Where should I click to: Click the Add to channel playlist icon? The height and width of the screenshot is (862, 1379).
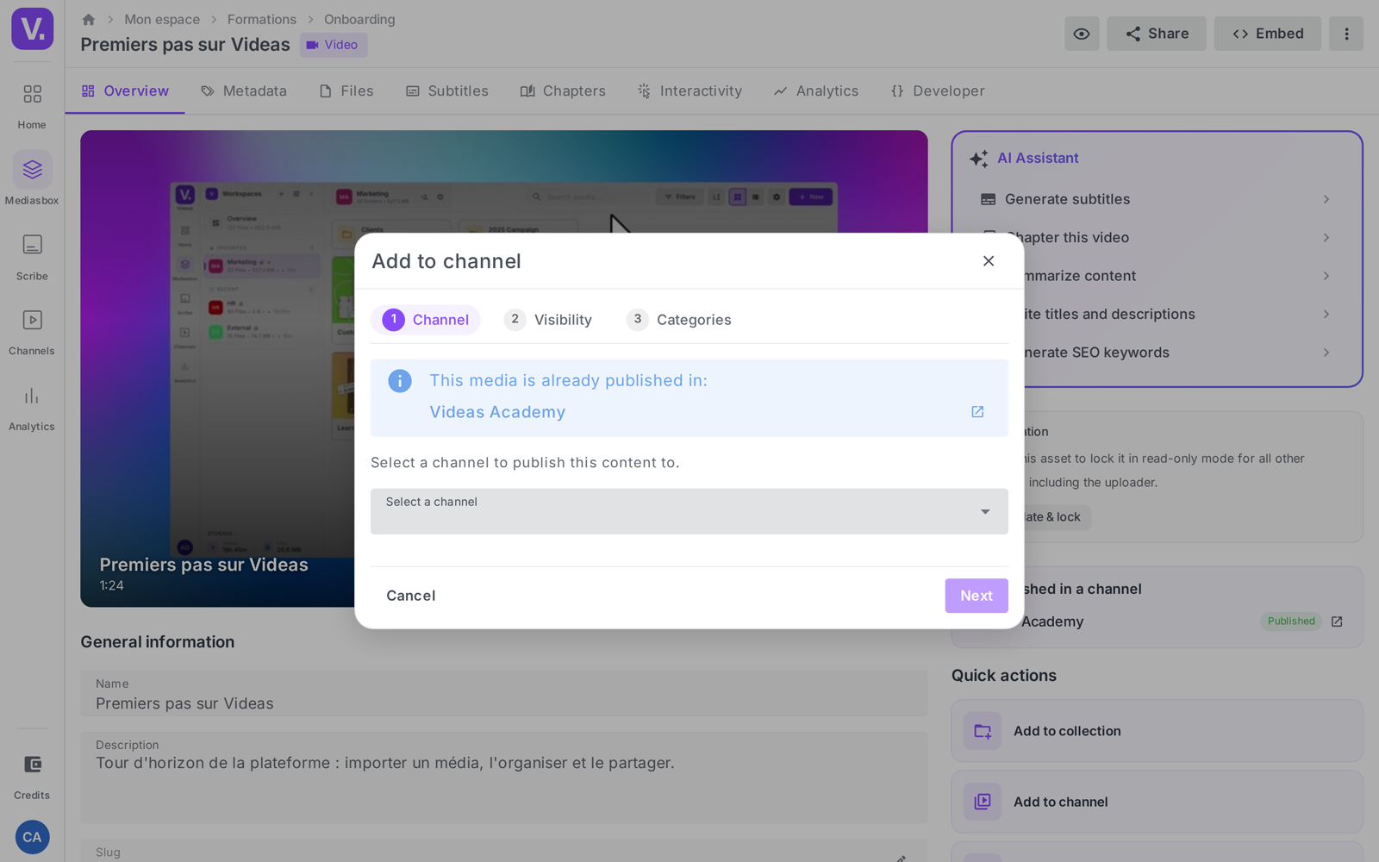coord(983,802)
